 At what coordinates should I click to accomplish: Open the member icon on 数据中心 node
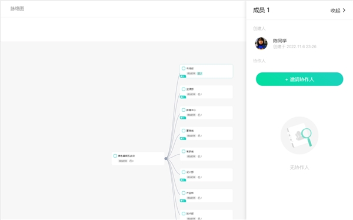(x=199, y=115)
